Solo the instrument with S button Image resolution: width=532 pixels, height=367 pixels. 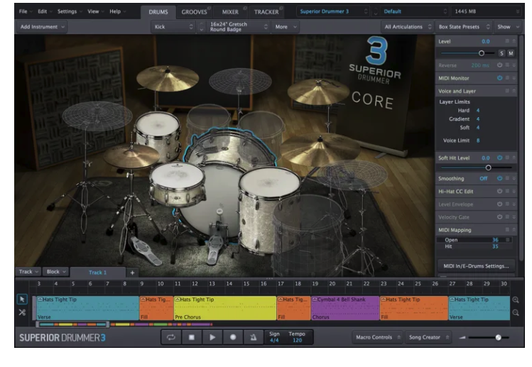(501, 53)
